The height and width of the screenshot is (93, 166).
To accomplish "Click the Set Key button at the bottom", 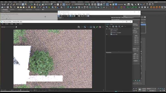I will pos(144,91).
